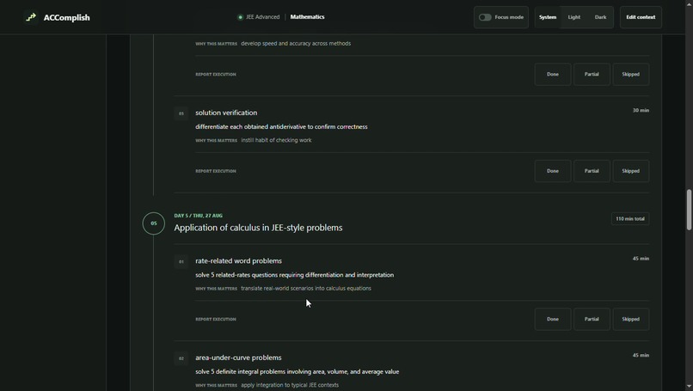Click the area-under-curve problems title

[238, 357]
